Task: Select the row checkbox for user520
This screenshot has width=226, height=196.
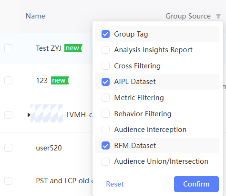Action: (x=9, y=148)
